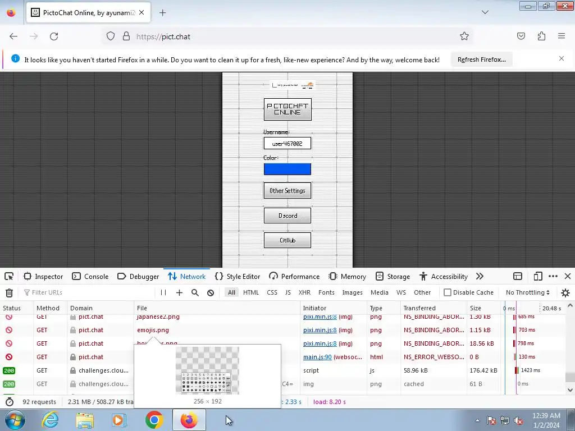
Task: Clear network log with trash icon
Action: pos(9,292)
